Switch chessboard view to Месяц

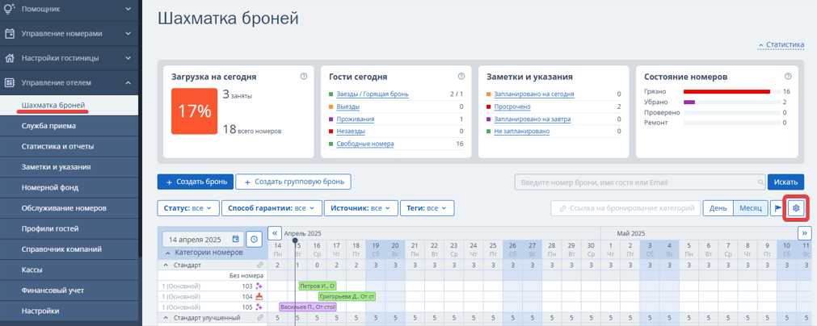point(750,208)
